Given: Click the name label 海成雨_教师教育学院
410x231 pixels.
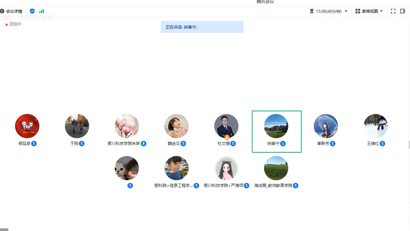Looking at the screenshot, I should (273, 186).
